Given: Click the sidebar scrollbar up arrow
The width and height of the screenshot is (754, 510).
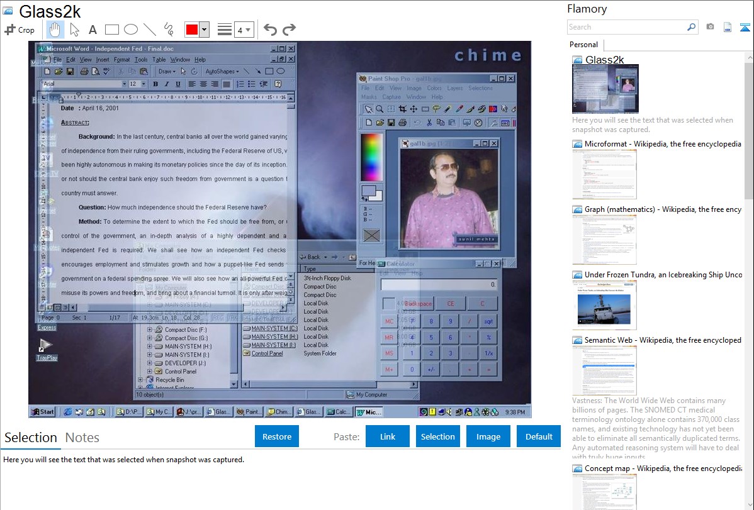Looking at the screenshot, I should pos(750,57).
